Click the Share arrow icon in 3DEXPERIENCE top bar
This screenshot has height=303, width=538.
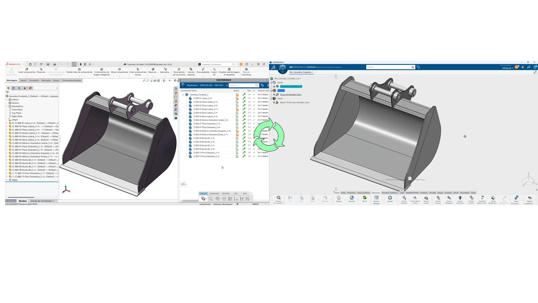[x=529, y=67]
